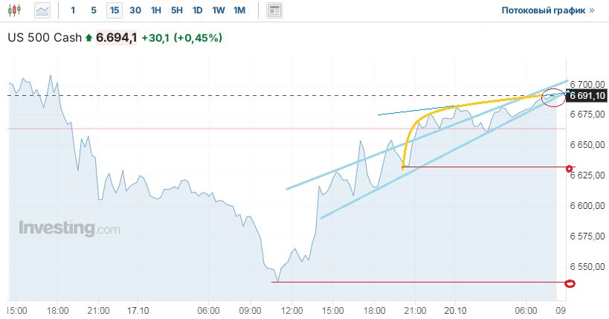Click the red circle marker near current price

553,97
